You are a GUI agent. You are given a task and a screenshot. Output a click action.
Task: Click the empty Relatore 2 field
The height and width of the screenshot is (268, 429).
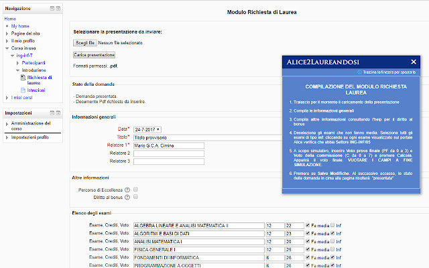(169, 153)
